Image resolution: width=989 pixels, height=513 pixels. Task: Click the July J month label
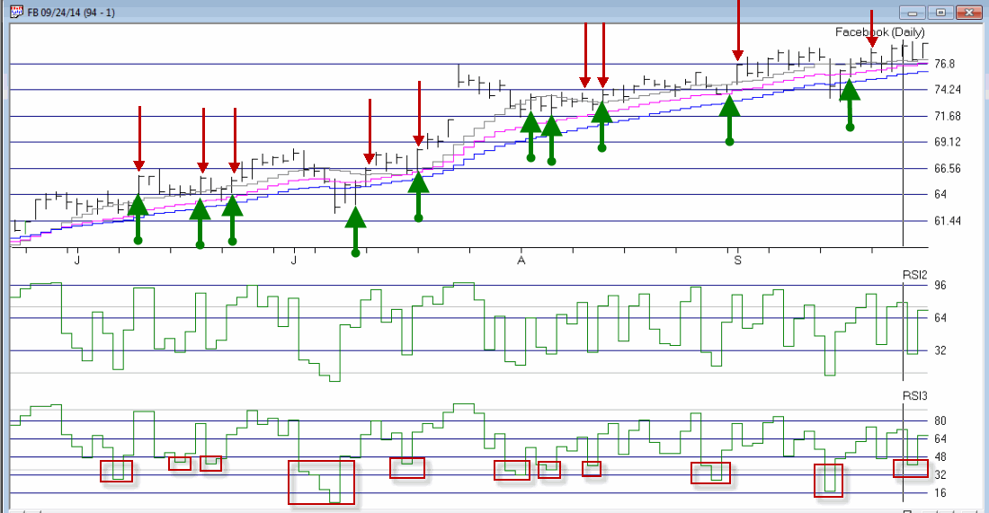pos(293,260)
